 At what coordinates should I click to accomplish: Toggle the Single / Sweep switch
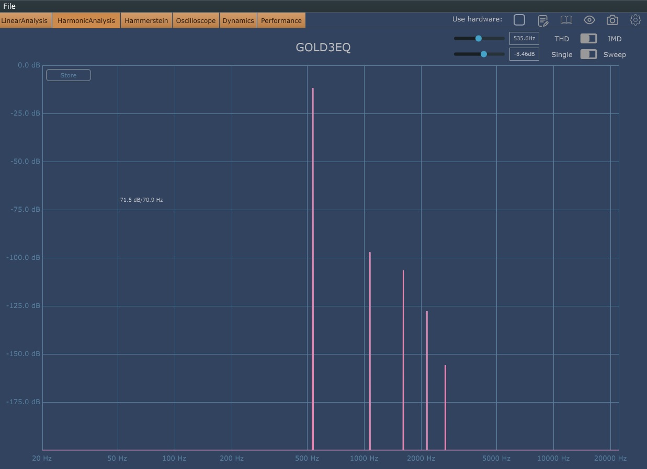click(588, 54)
